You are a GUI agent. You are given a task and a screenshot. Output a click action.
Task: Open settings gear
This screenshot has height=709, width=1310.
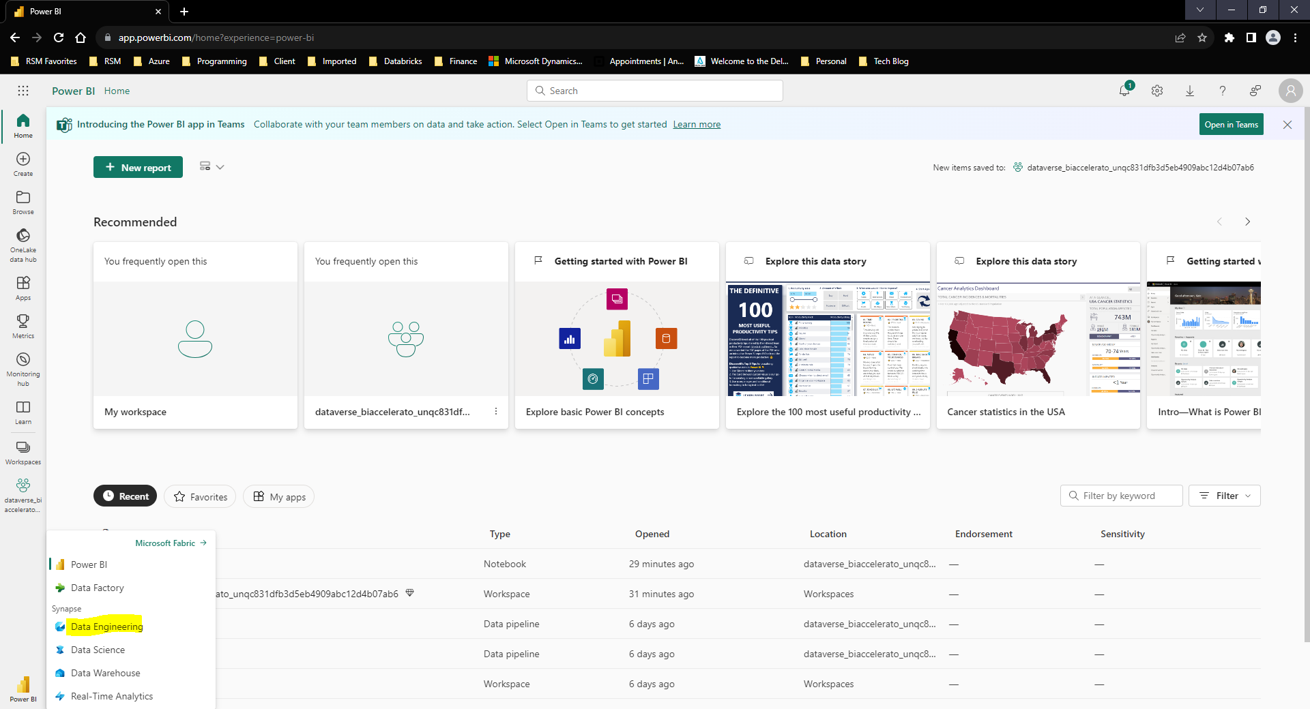point(1157,91)
